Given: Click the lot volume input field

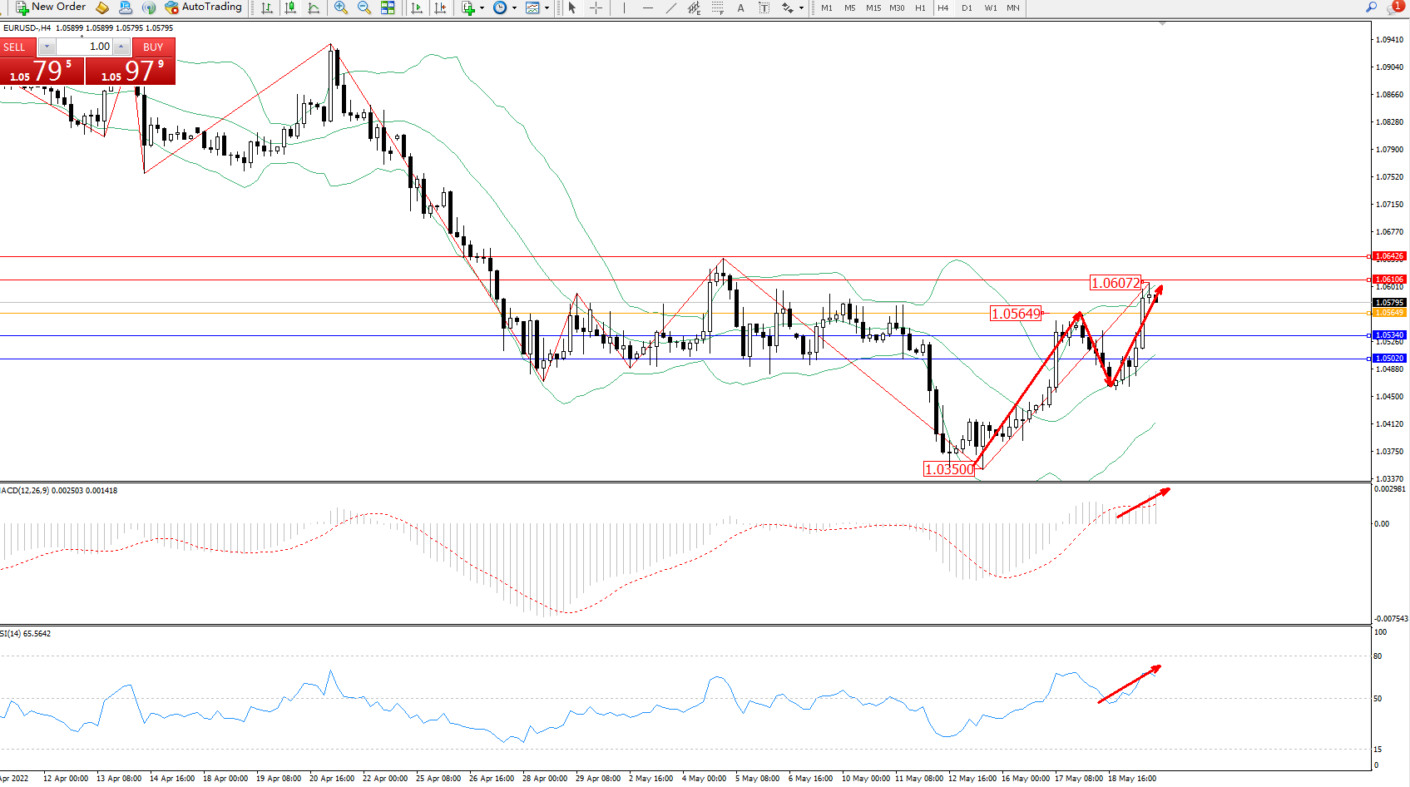Looking at the screenshot, I should pos(85,47).
